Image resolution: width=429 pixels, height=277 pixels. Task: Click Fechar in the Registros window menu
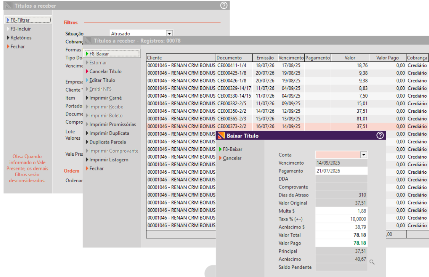tap(97, 168)
